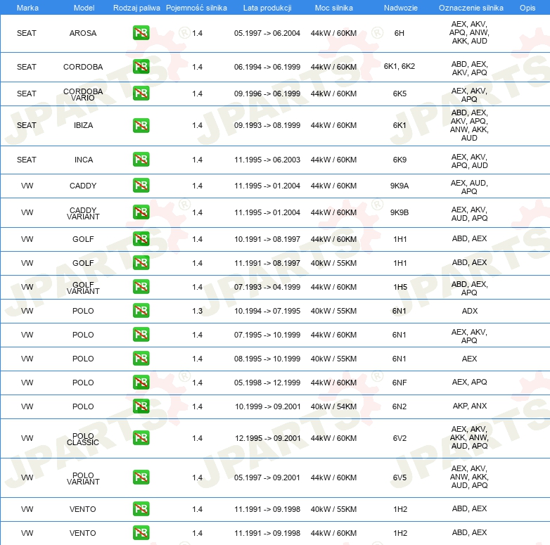This screenshot has height=545, width=550.
Task: Click the petrol icon for the 6N2 POLO
Action: (141, 406)
